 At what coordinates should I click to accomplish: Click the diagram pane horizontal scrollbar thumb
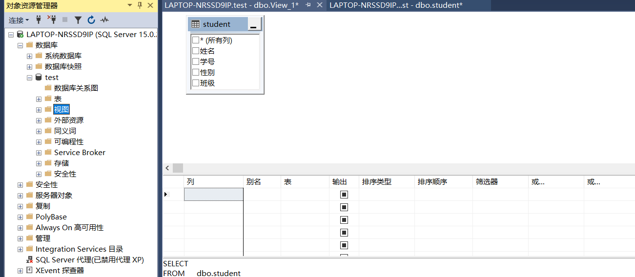[178, 168]
